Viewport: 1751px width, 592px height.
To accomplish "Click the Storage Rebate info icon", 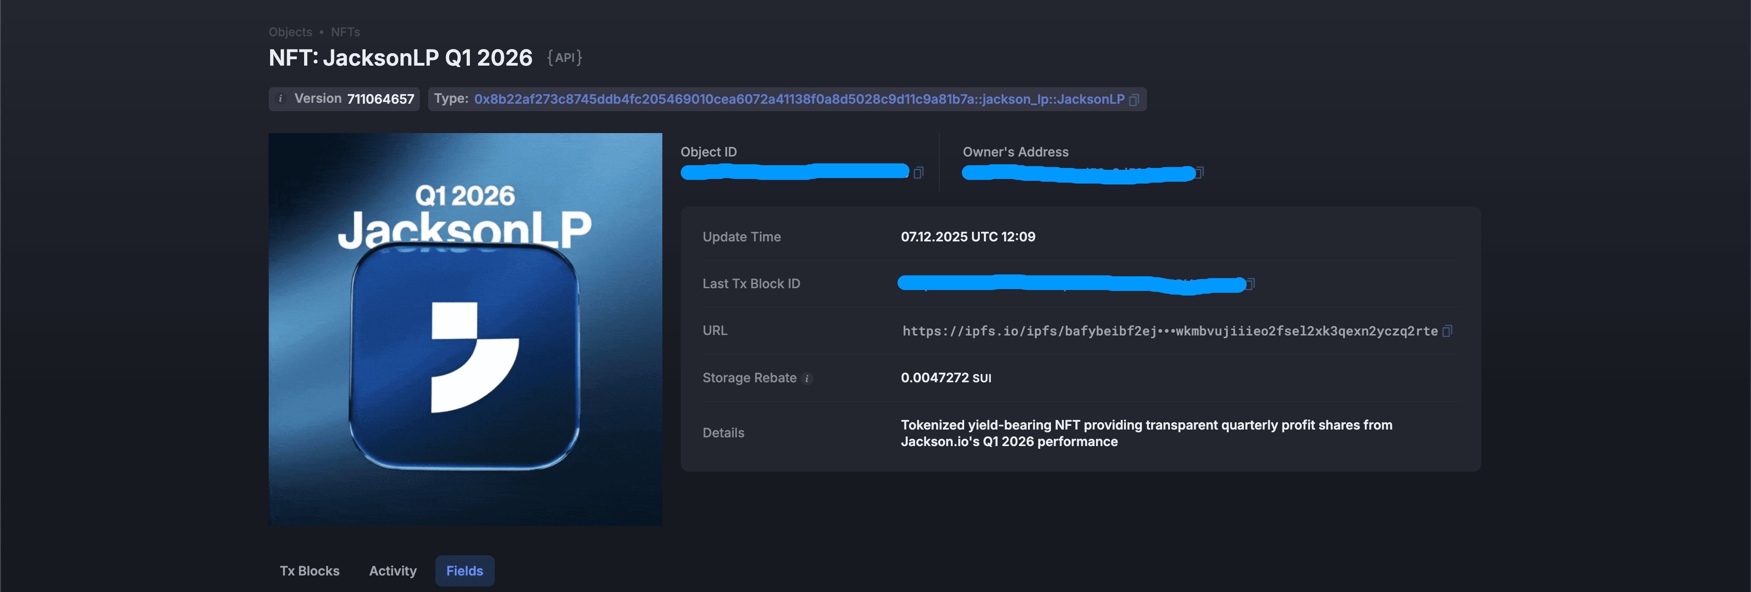I will 807,379.
